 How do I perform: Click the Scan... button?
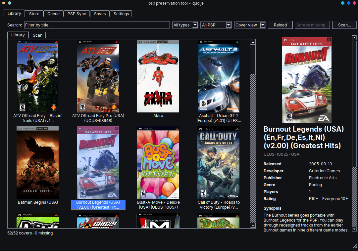click(x=344, y=25)
